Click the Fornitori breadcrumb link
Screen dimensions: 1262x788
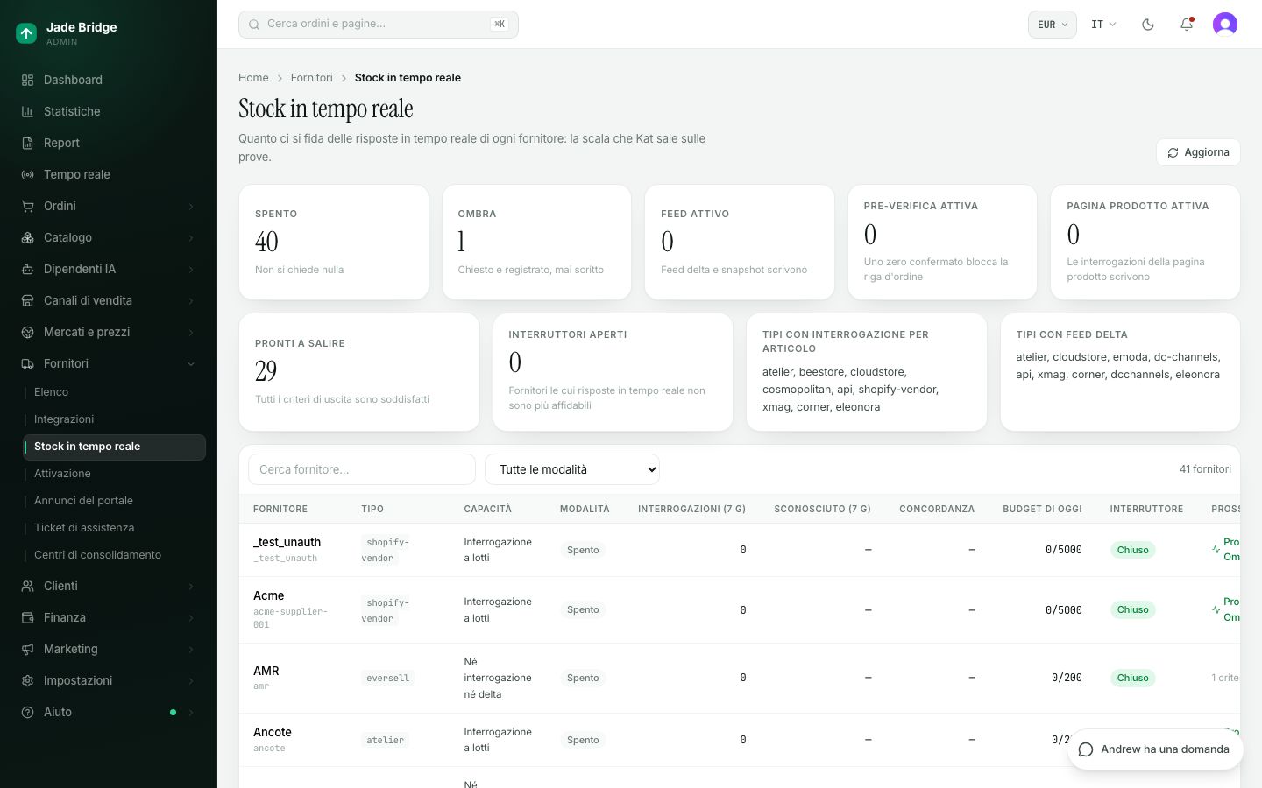point(312,78)
